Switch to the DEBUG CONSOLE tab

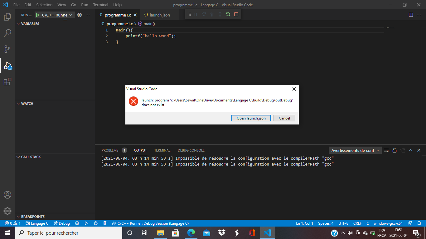[191, 150]
